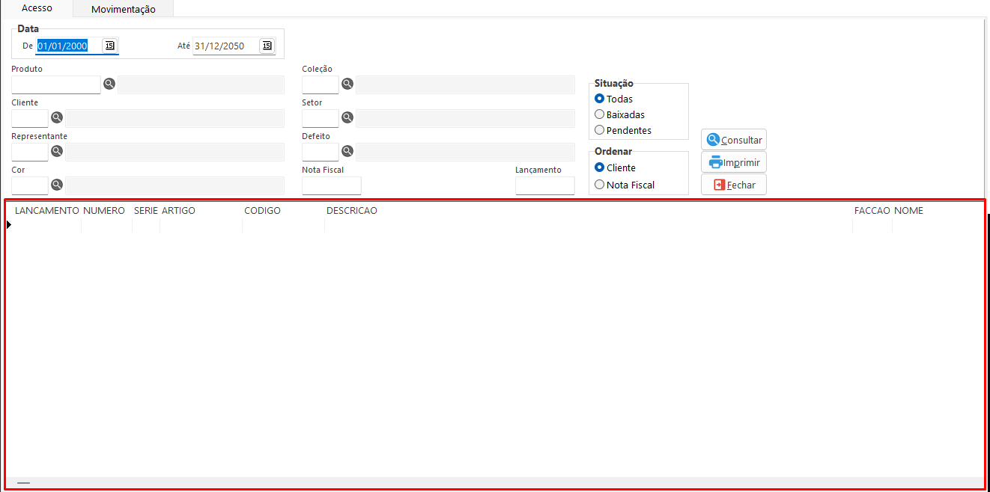
Task: Open the calendar picker for Até date
Action: [267, 46]
